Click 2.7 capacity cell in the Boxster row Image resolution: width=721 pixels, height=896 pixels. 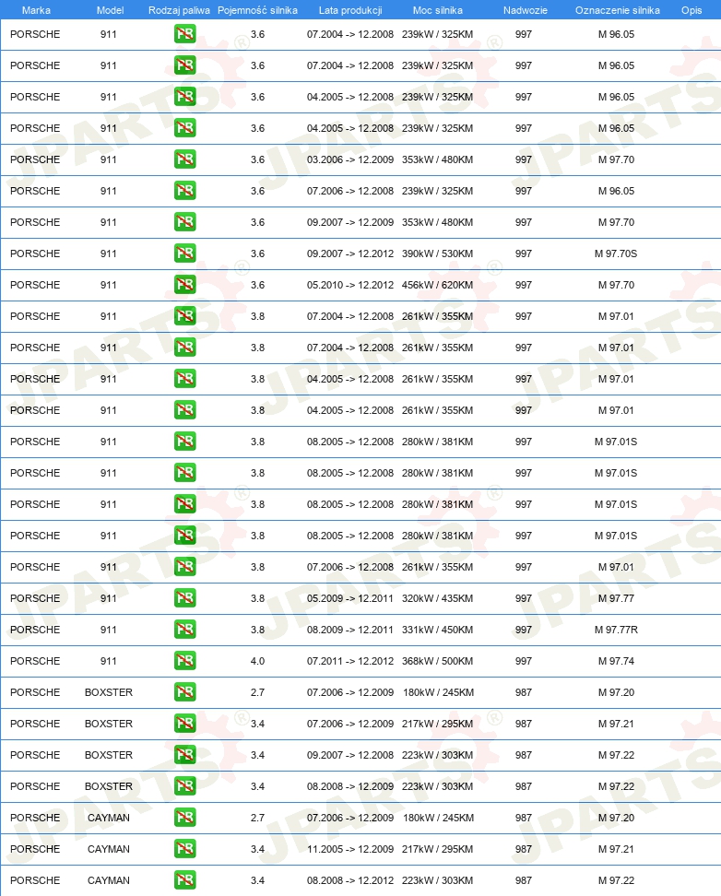pos(258,692)
